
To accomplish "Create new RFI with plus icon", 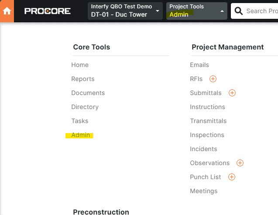I will pos(213,79).
